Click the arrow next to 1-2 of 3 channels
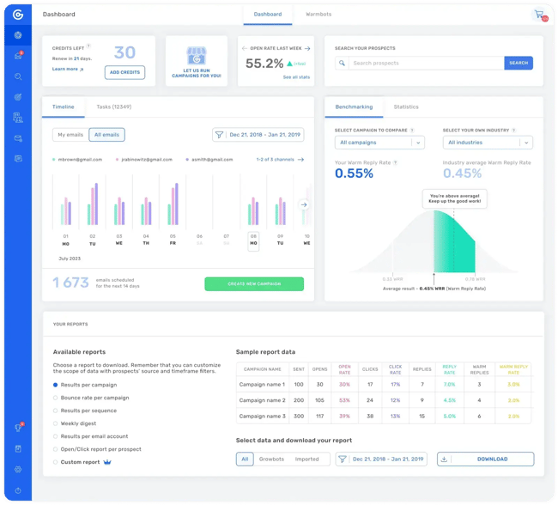This screenshot has height=505, width=558. 300,160
